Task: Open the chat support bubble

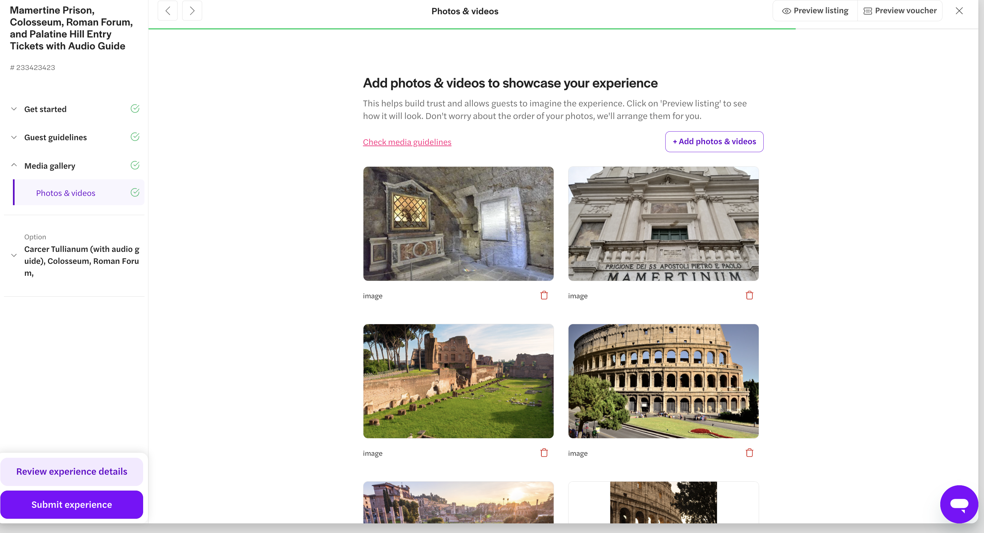Action: (959, 504)
